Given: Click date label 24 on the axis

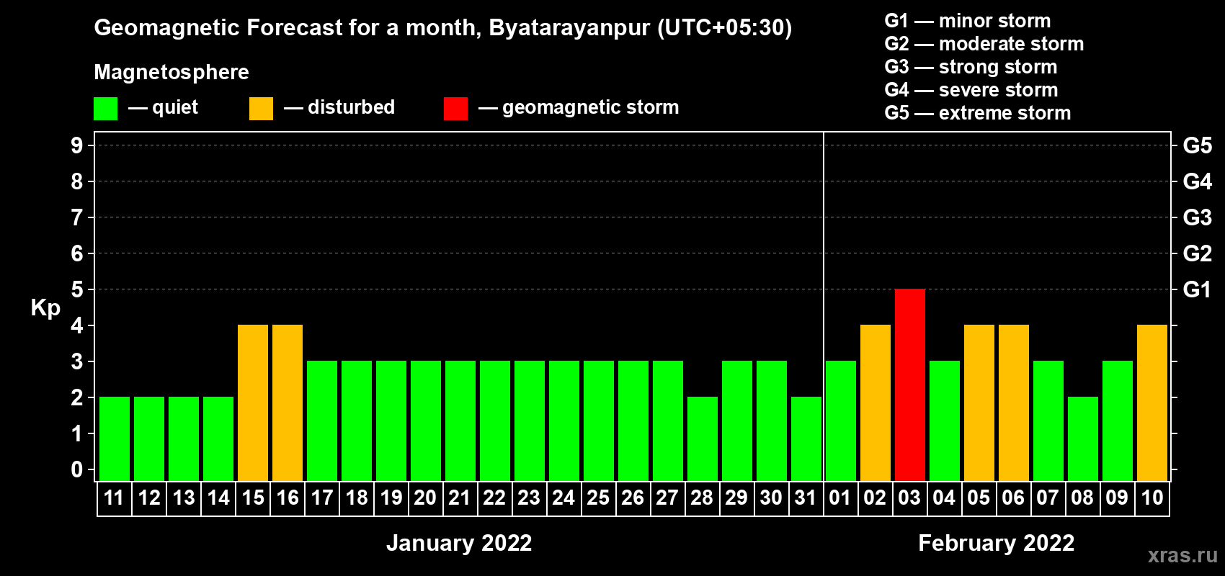Looking at the screenshot, I should pos(564,498).
